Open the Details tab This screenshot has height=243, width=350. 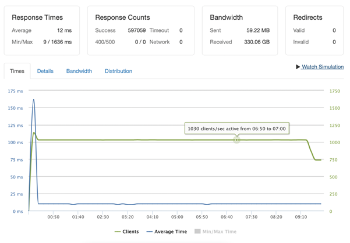tap(45, 71)
